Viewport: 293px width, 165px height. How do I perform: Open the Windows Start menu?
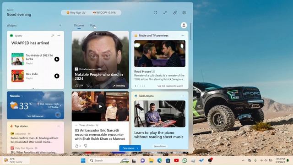pyautogui.click(x=83, y=160)
